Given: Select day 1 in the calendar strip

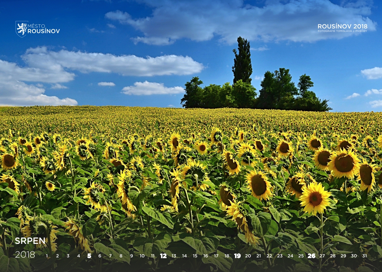Looking at the screenshot, I should tap(47, 256).
